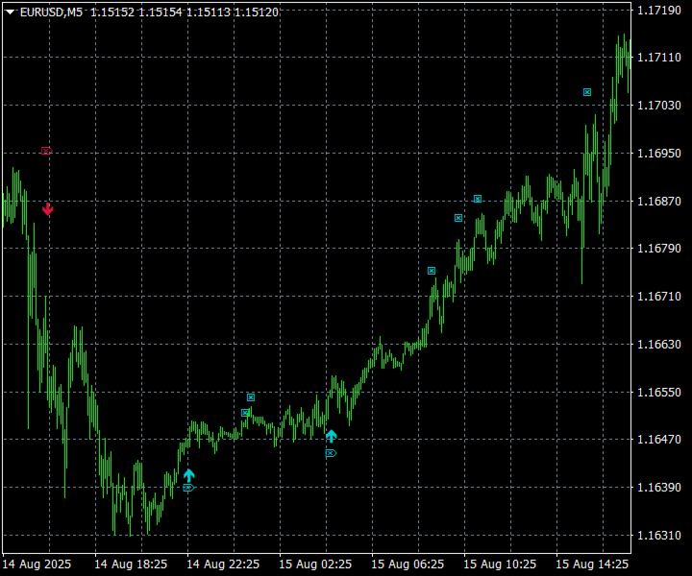Click the 1.16630 price scale label
The height and width of the screenshot is (576, 692).
(659, 345)
